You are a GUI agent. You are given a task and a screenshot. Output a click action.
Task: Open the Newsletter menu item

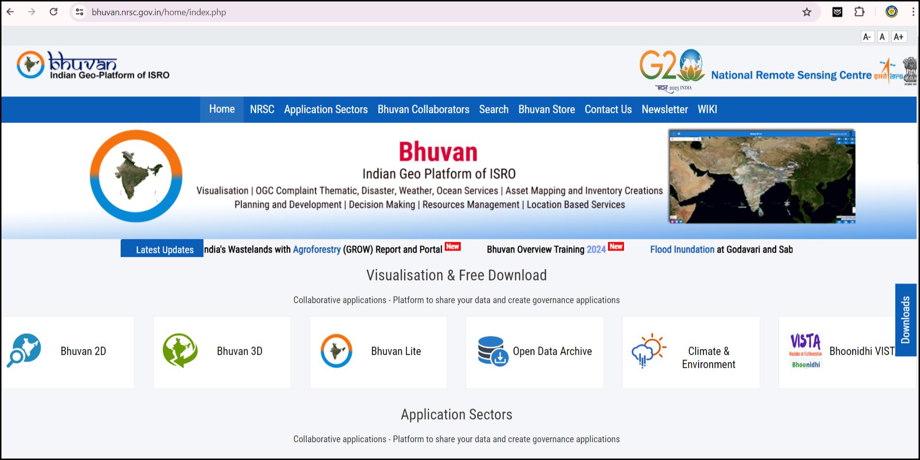[665, 110]
